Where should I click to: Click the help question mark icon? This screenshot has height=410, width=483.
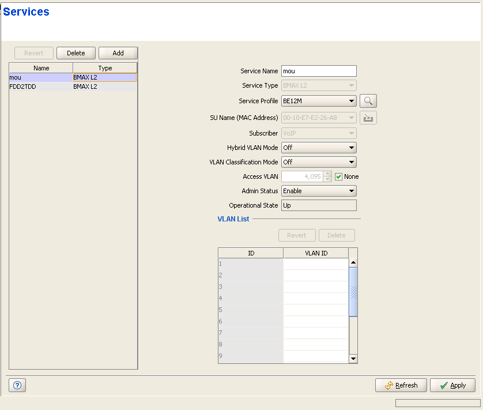click(x=17, y=385)
